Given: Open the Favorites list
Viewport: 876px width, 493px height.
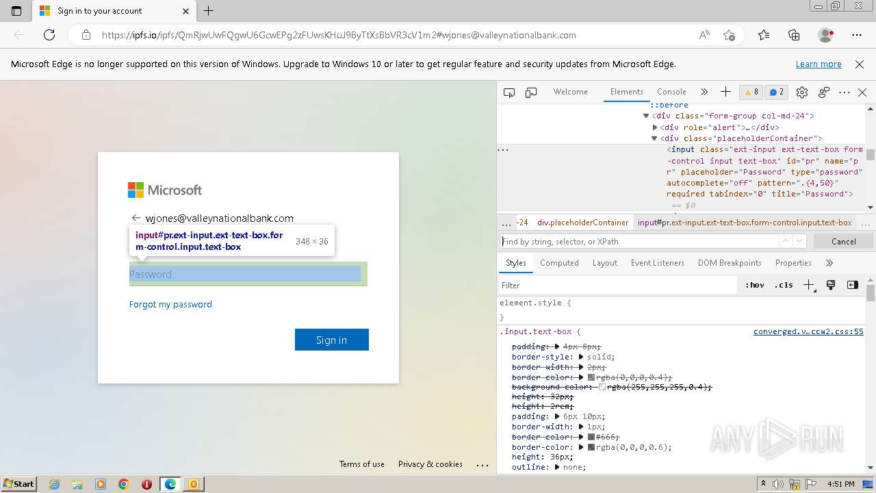Looking at the screenshot, I should (x=764, y=35).
